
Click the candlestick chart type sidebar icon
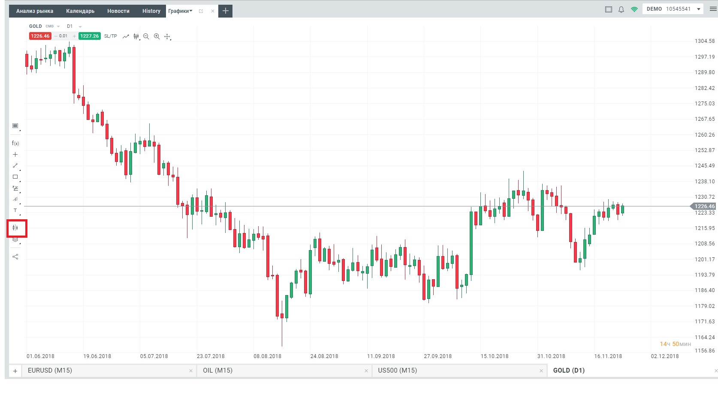click(x=15, y=227)
